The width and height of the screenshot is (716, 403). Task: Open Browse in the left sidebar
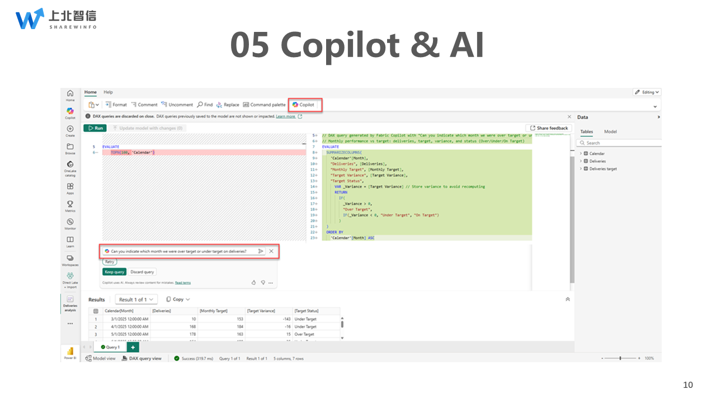(70, 148)
